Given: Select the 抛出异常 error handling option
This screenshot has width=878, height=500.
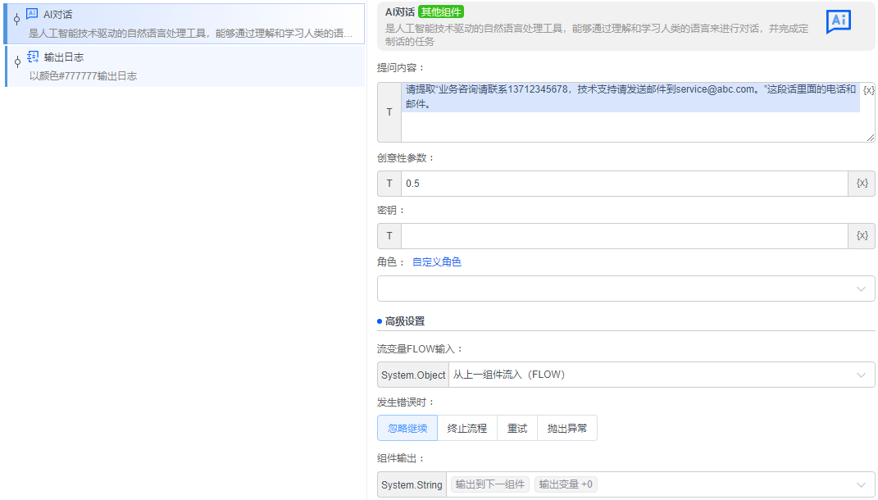Looking at the screenshot, I should click(x=566, y=428).
